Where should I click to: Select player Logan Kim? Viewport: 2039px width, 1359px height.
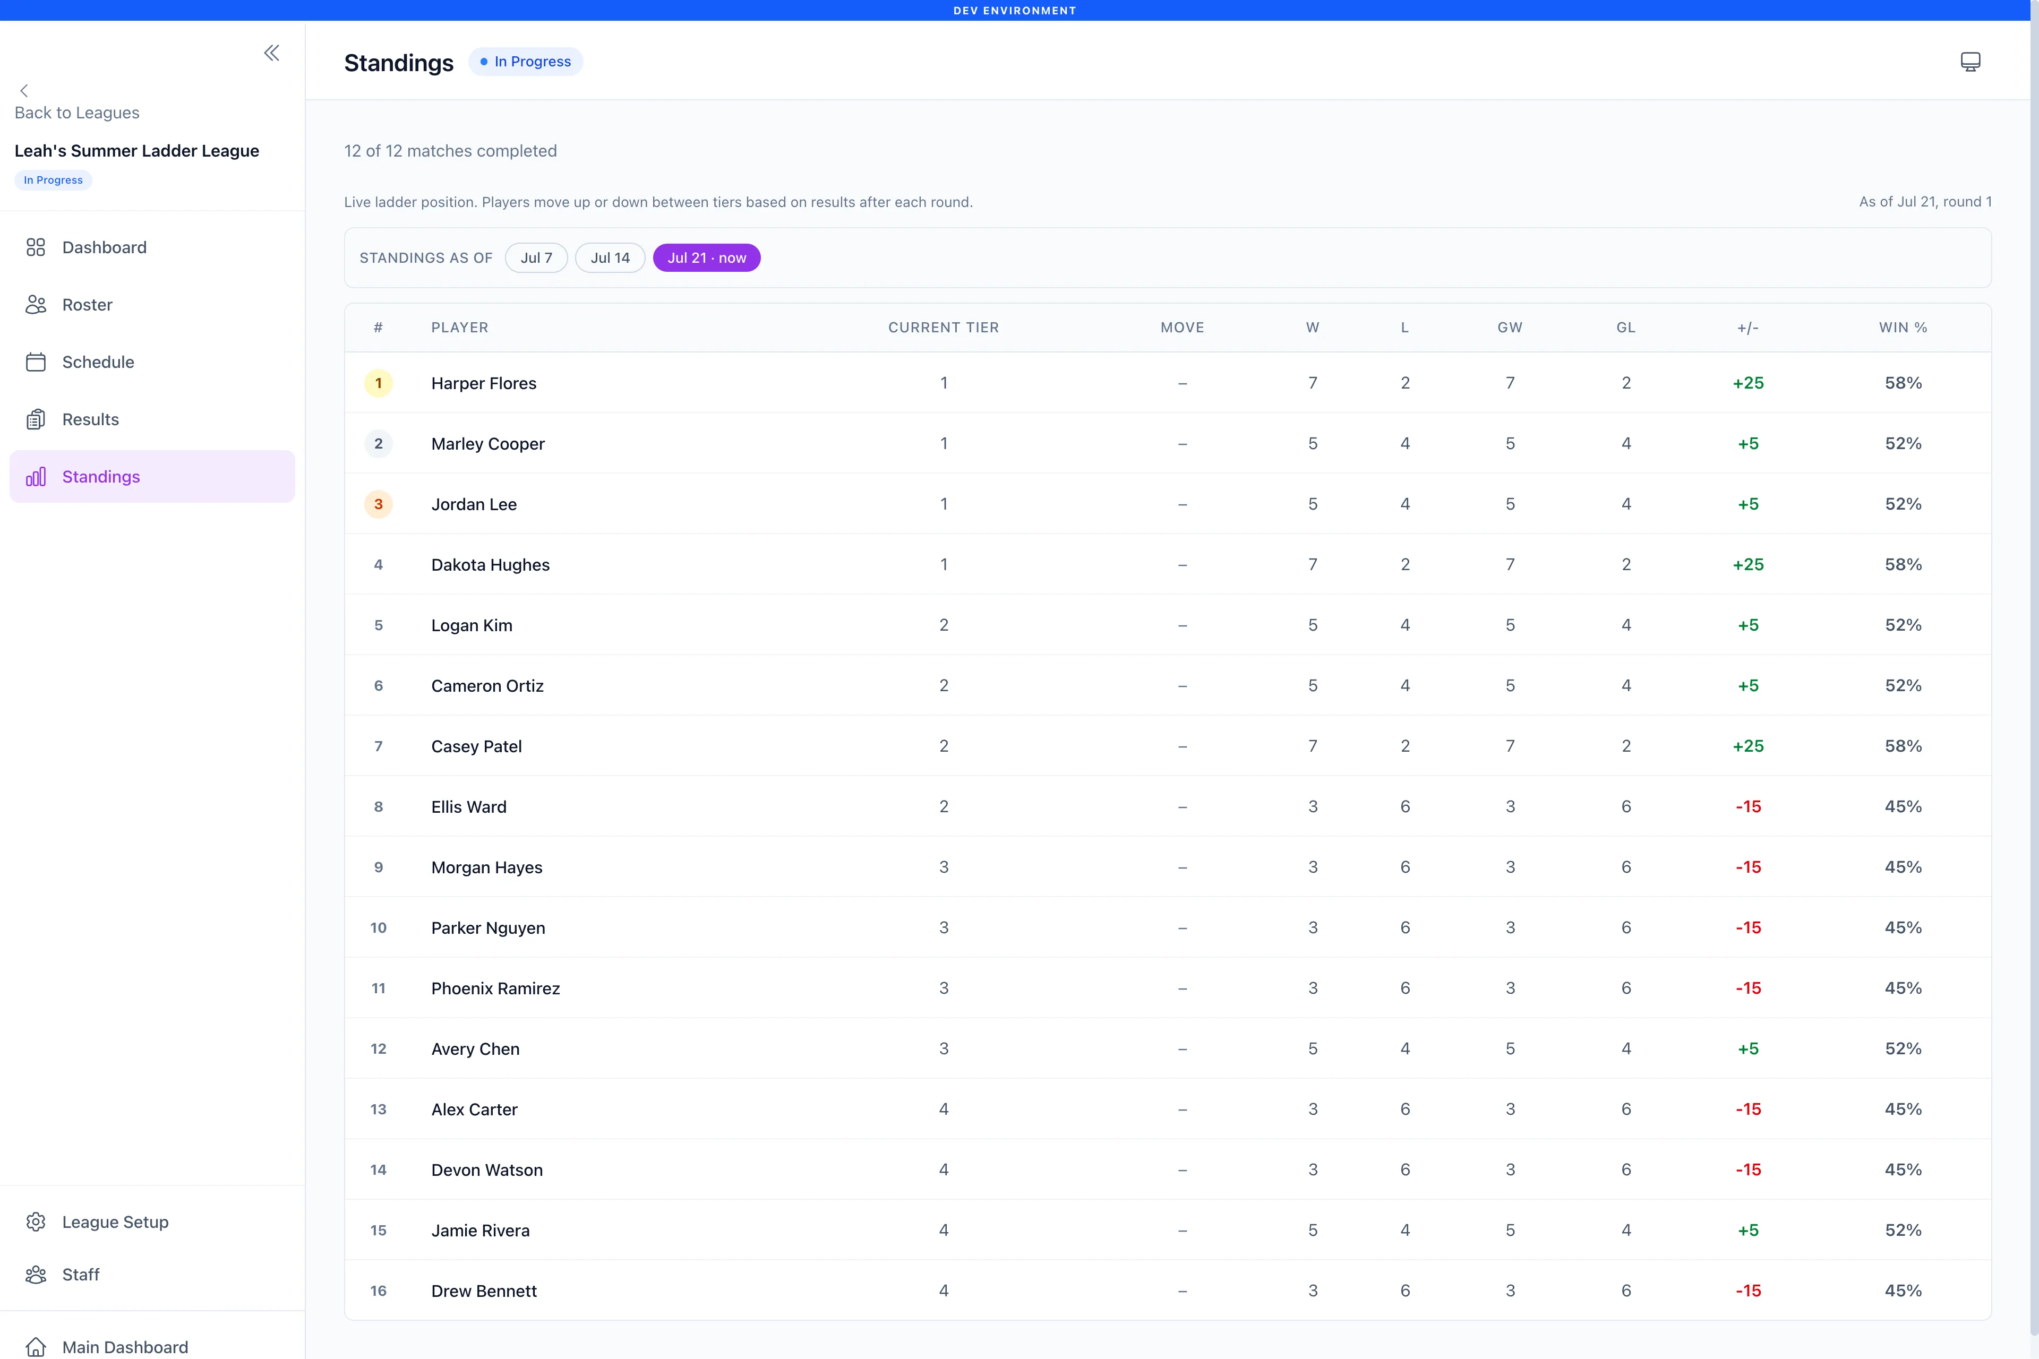pos(472,626)
